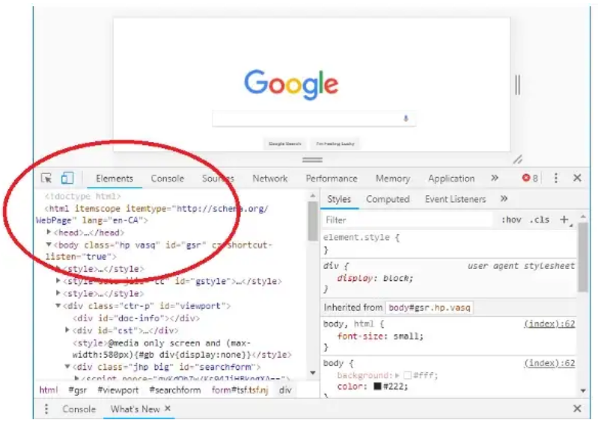The image size is (598, 423).
Task: Click the microphone icon in Google search box
Action: [406, 119]
